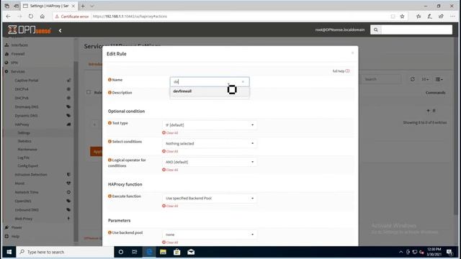Open DHCPv4 in the sidebar
Image resolution: width=461 pixels, height=259 pixels.
pos(22,89)
